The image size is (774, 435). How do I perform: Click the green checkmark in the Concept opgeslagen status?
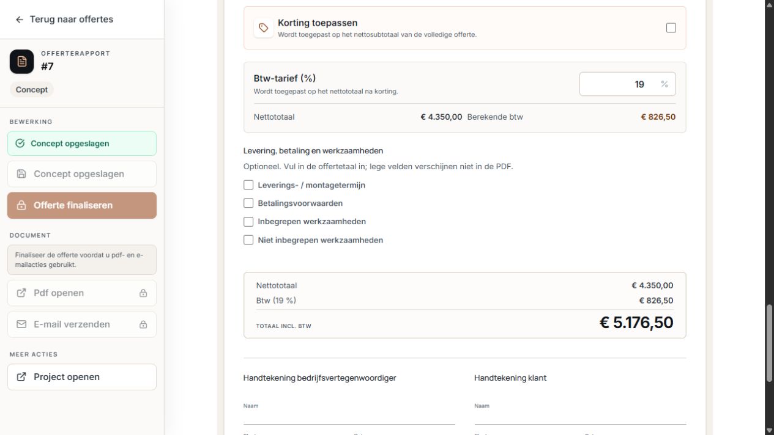pyautogui.click(x=20, y=144)
